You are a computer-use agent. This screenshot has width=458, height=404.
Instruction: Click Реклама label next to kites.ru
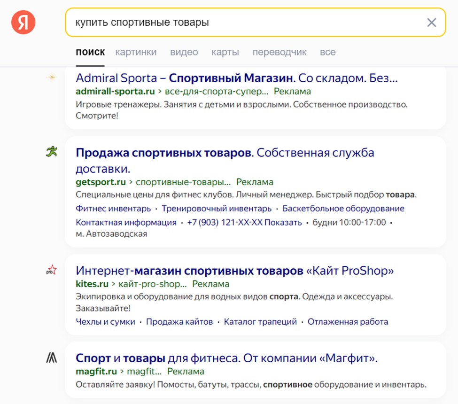(x=210, y=284)
